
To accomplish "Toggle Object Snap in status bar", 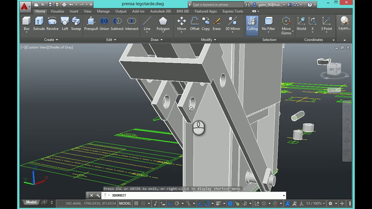I will [x=207, y=203].
